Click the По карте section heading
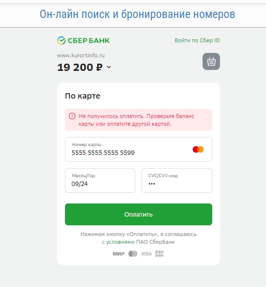266x287 pixels. (x=82, y=96)
